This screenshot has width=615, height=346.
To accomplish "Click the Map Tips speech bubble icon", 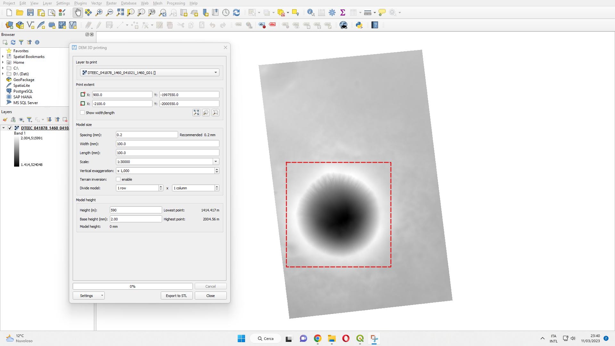I will pyautogui.click(x=382, y=12).
